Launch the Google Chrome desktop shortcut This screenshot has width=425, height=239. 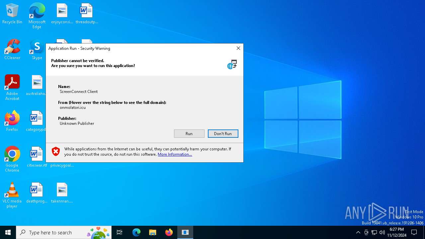click(12, 159)
